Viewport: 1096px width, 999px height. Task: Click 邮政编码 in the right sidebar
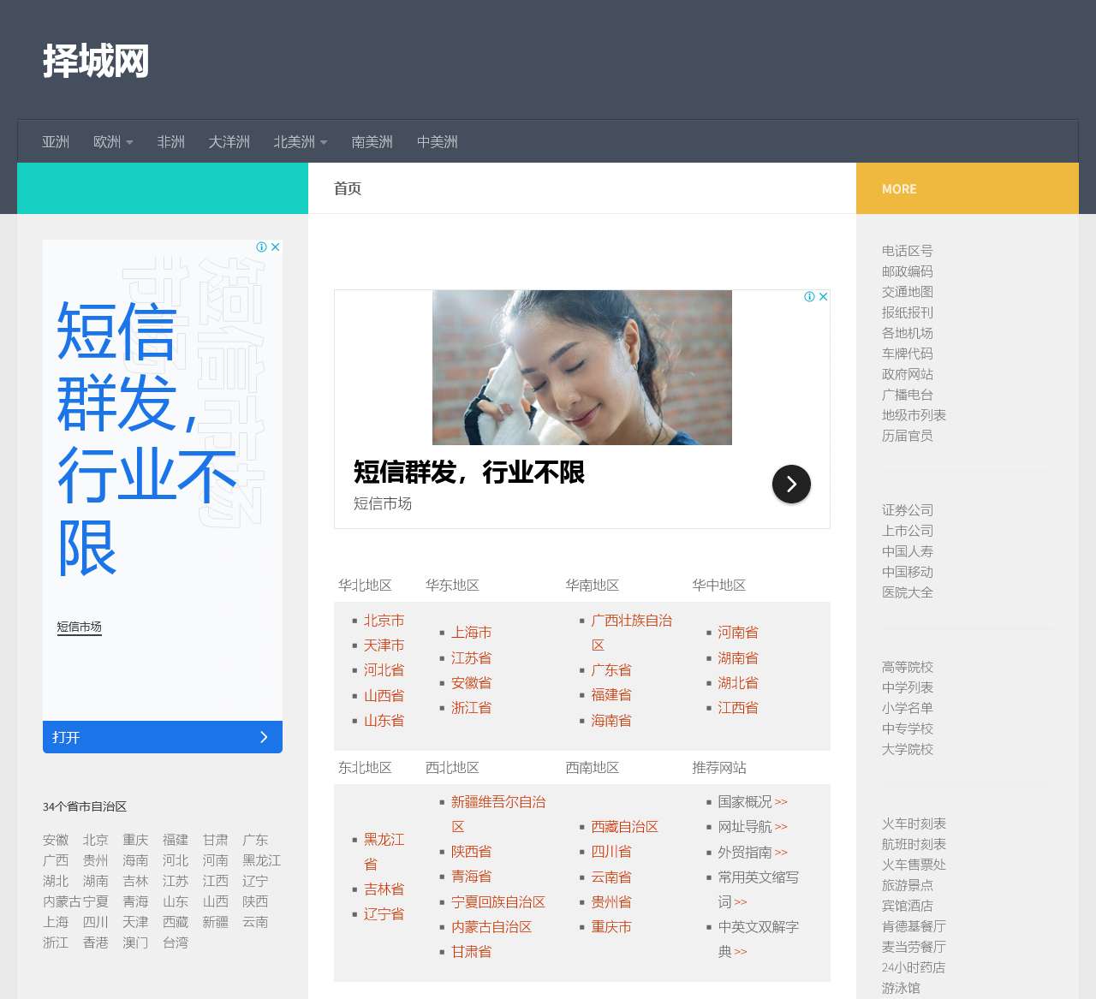[908, 271]
